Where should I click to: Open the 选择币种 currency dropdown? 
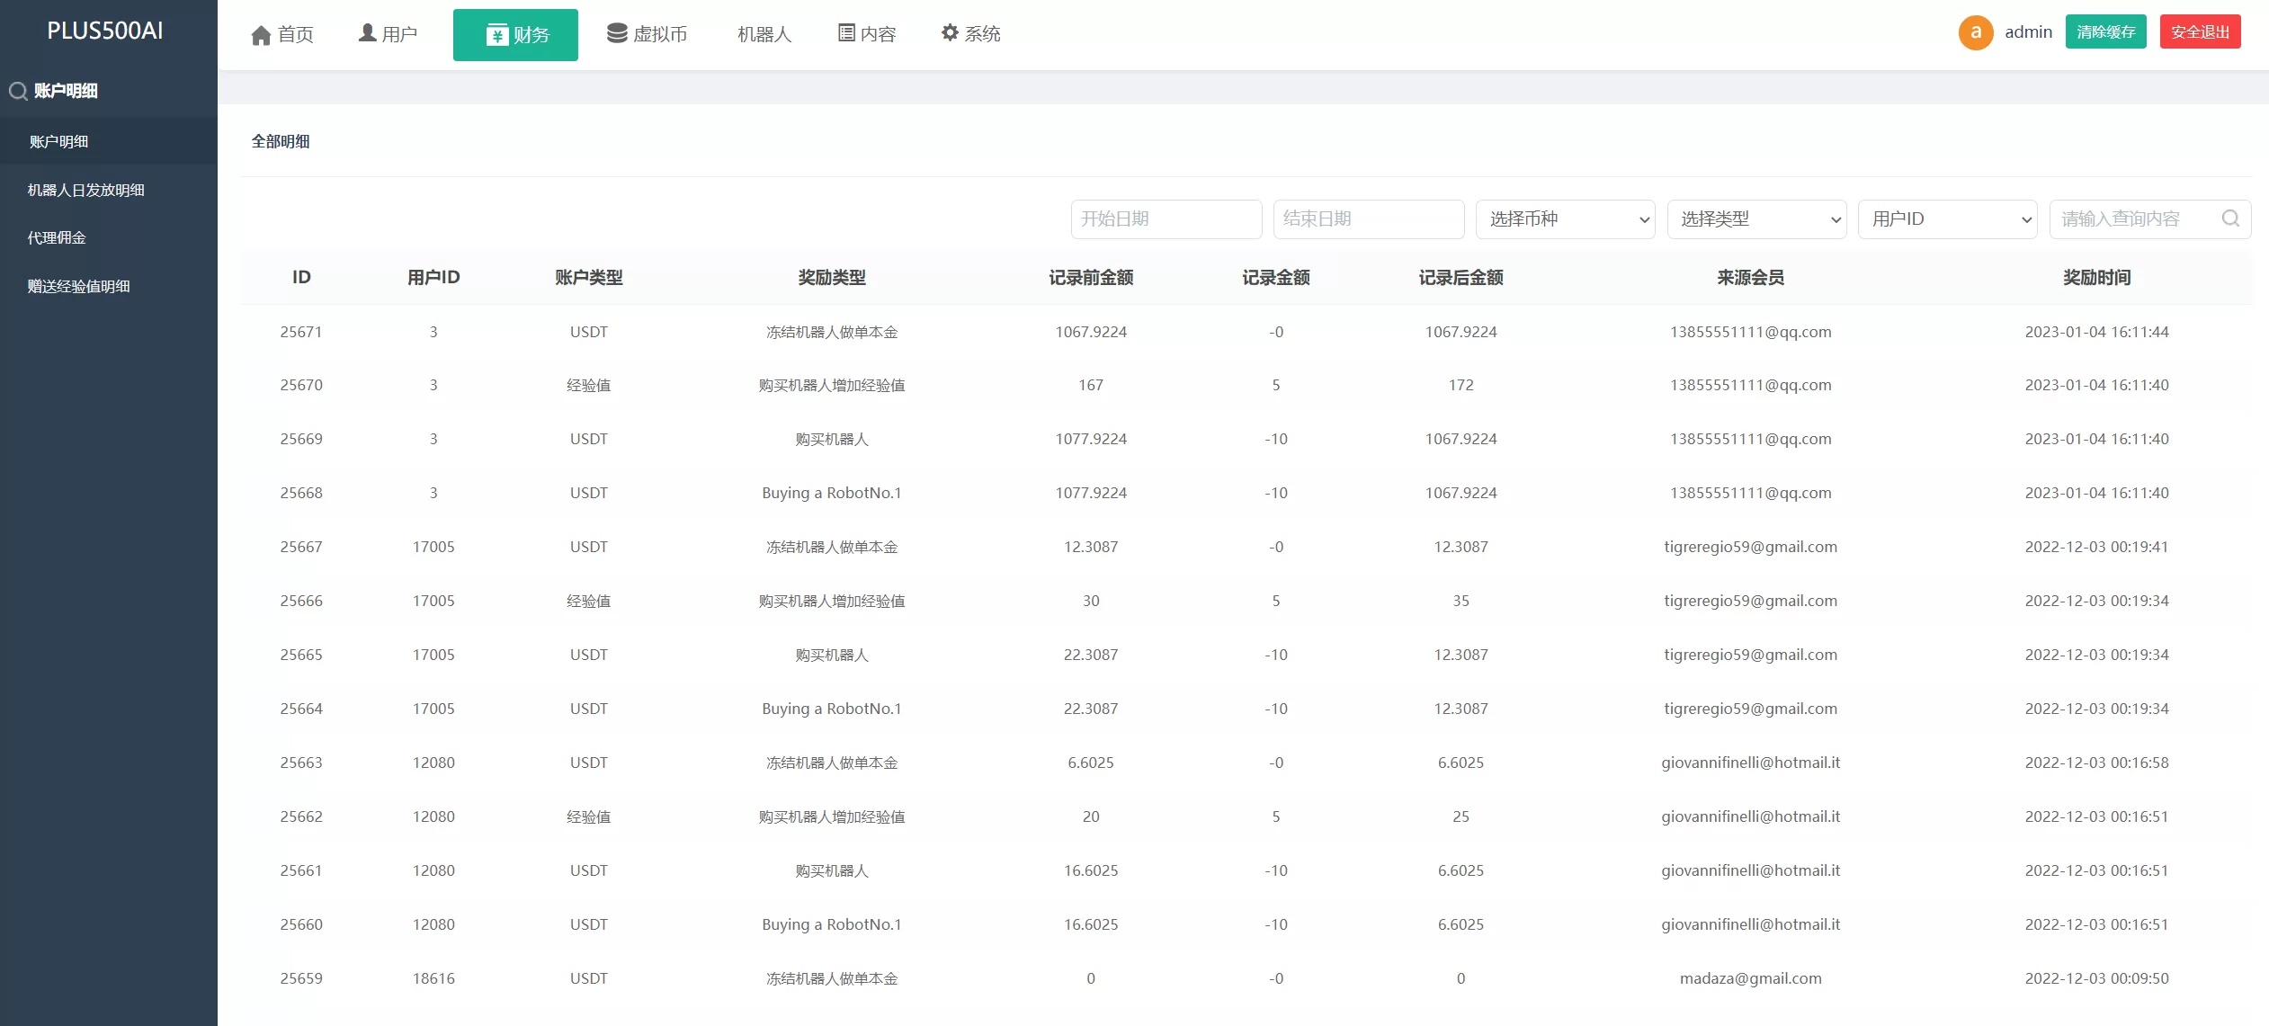coord(1565,219)
